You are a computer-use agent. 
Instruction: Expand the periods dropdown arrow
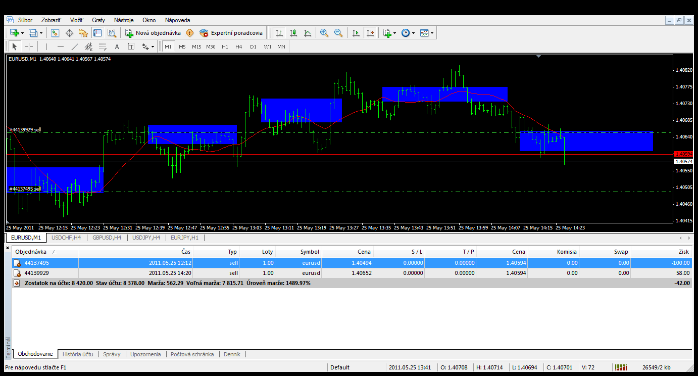(413, 33)
